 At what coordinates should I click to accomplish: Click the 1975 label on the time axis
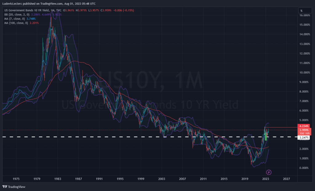click(x=16, y=178)
